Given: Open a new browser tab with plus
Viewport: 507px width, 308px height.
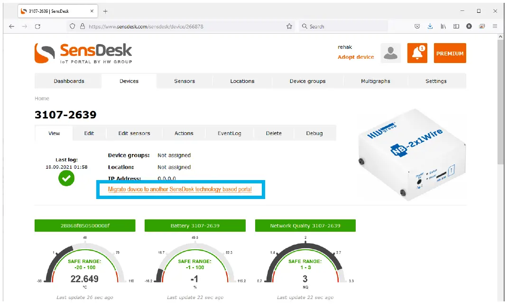Looking at the screenshot, I should [105, 11].
